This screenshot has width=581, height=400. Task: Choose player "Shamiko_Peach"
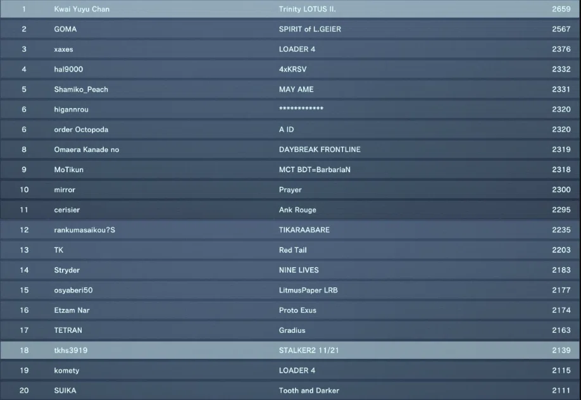click(x=81, y=89)
